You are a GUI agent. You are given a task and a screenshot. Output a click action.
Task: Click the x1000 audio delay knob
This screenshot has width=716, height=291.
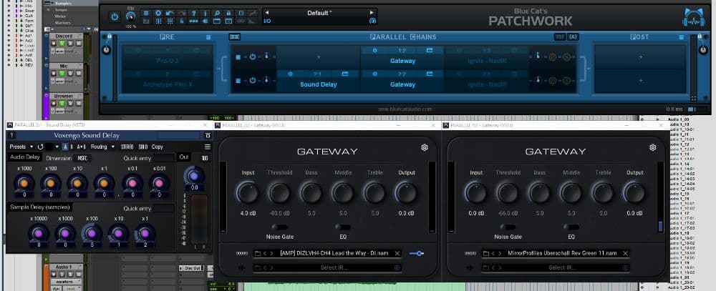[24, 183]
